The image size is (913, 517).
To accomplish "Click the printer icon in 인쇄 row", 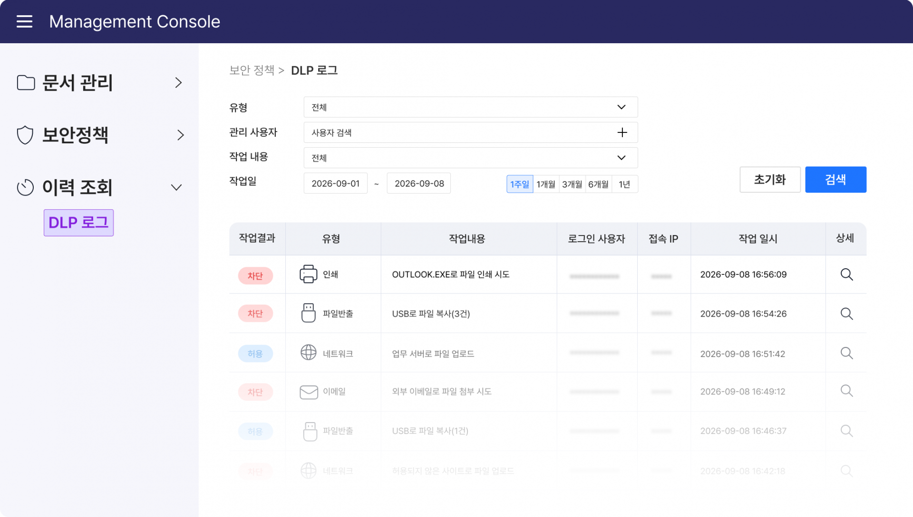I will (x=308, y=274).
